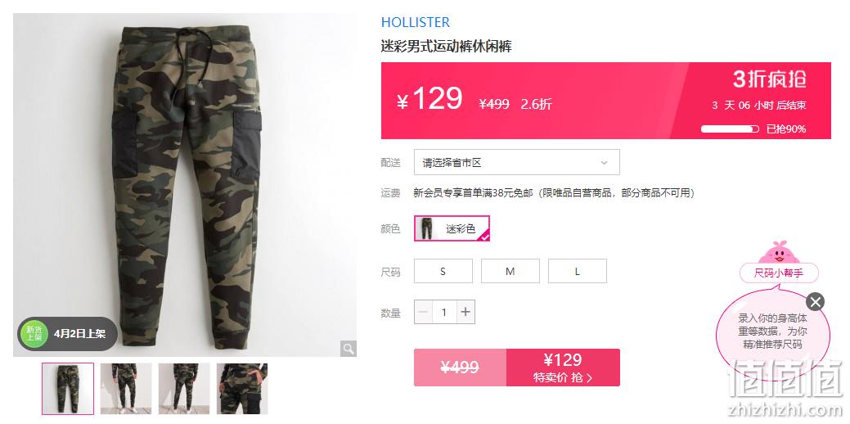Screen dimensions: 850x424
Task: Click the pink size helper mascot icon
Action: click(779, 252)
